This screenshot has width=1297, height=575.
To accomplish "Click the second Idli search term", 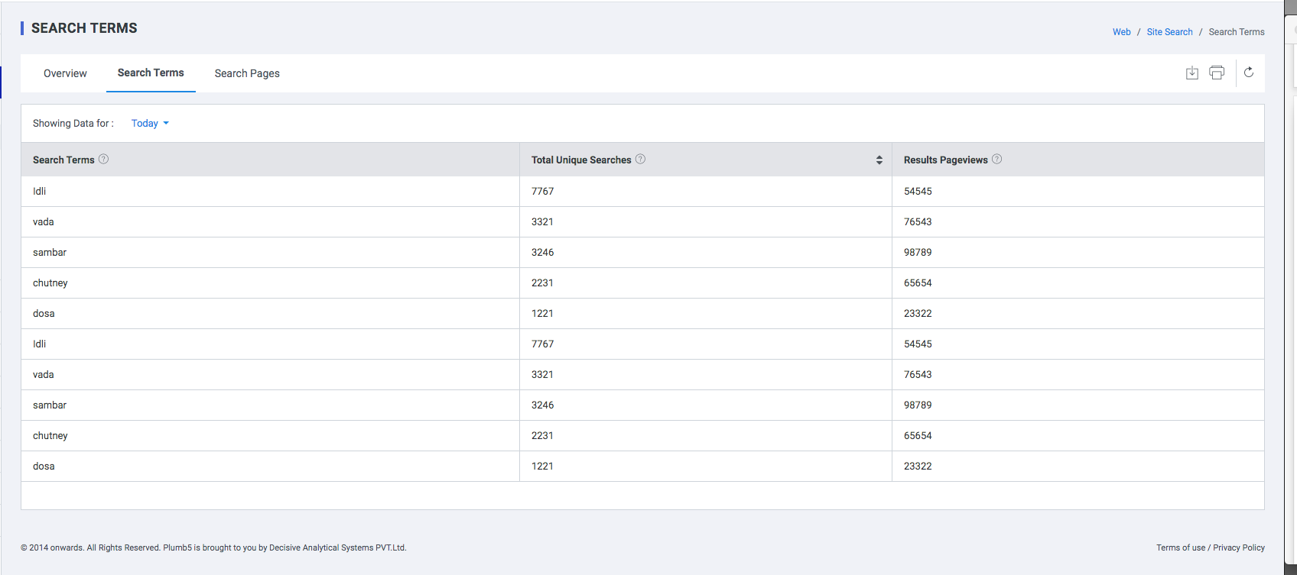I will point(40,344).
